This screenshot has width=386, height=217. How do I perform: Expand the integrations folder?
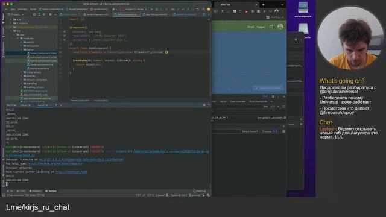(21, 72)
